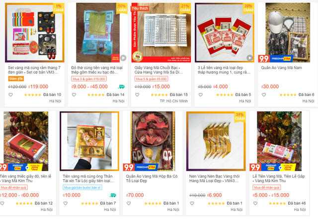This screenshot has height=221, width=318.
Task: Click the Giảm ₫5k discount badge
Action: 16,79
